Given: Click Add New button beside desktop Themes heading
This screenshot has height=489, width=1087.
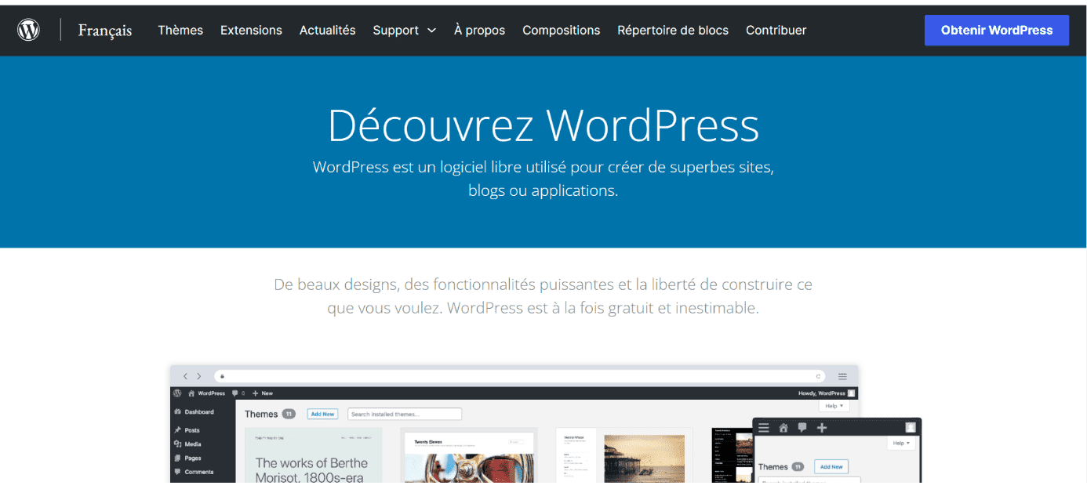Looking at the screenshot, I should click(322, 414).
